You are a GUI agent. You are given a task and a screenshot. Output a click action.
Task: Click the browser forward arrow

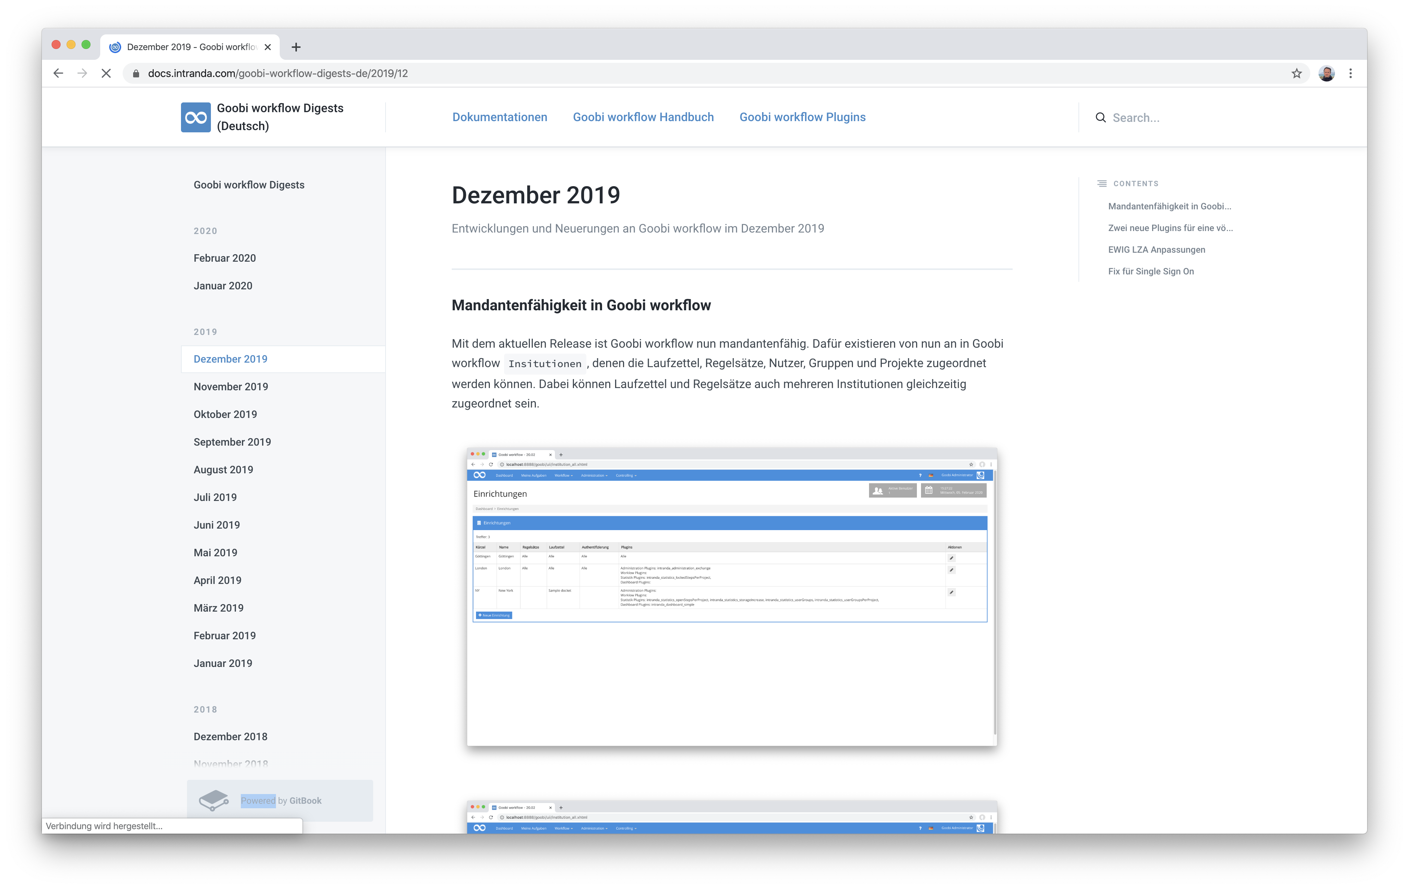[x=82, y=73]
